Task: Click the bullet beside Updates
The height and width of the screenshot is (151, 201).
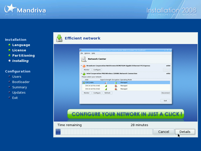Action: 10,92
